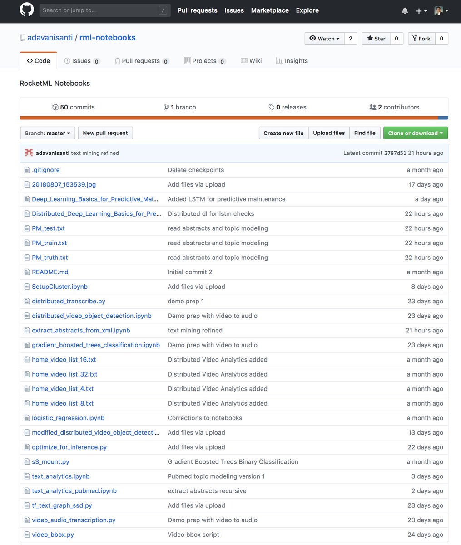
Task: Click the GitHub Octocat logo
Action: pyautogui.click(x=27, y=10)
